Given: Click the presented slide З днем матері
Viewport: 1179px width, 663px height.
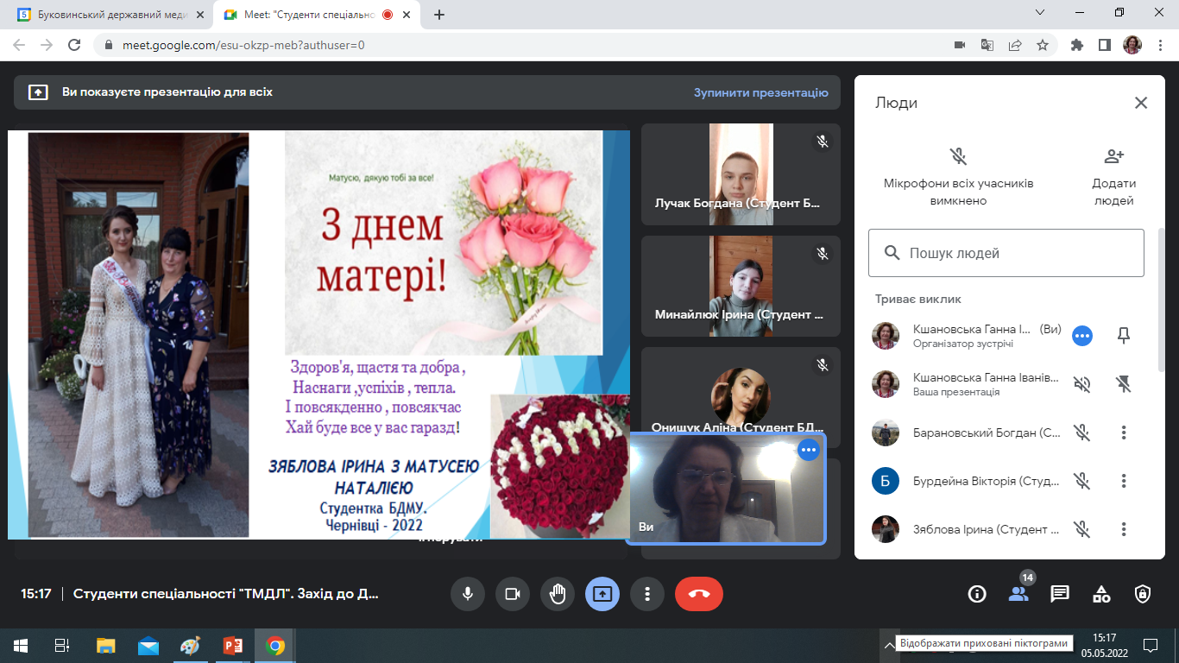Looking at the screenshot, I should [x=318, y=335].
